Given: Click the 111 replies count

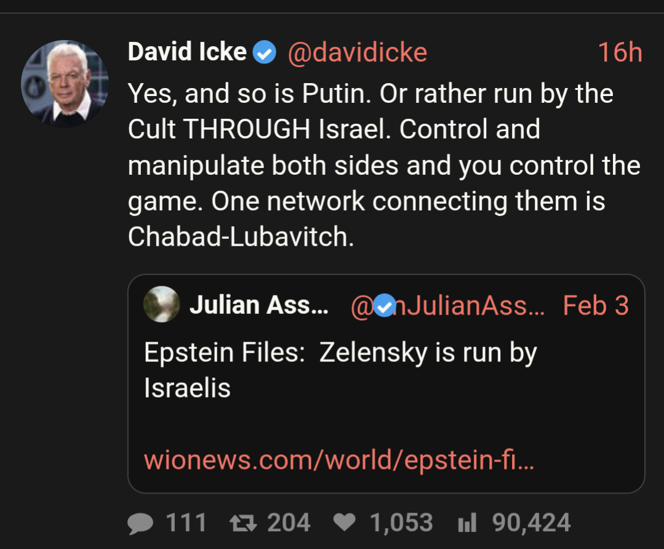Looking at the screenshot, I should (x=186, y=524).
